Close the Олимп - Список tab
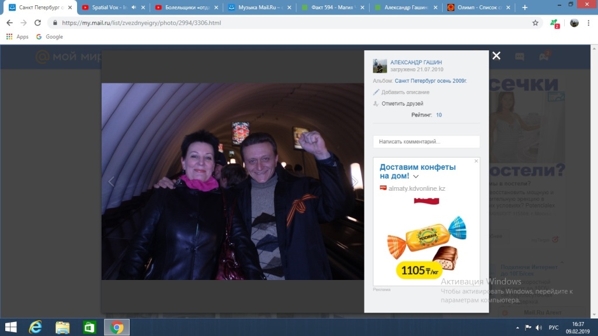Screen dimensions: 598x336 pos(508,7)
